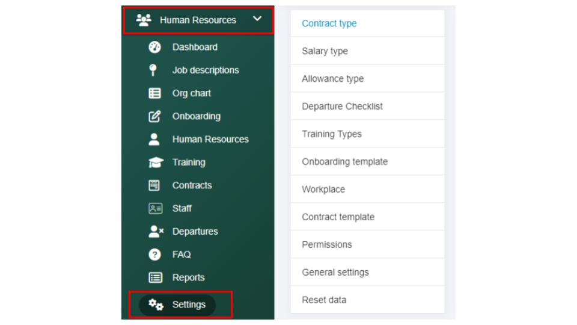577x325 pixels.
Task: Choose Reset data option
Action: point(324,300)
